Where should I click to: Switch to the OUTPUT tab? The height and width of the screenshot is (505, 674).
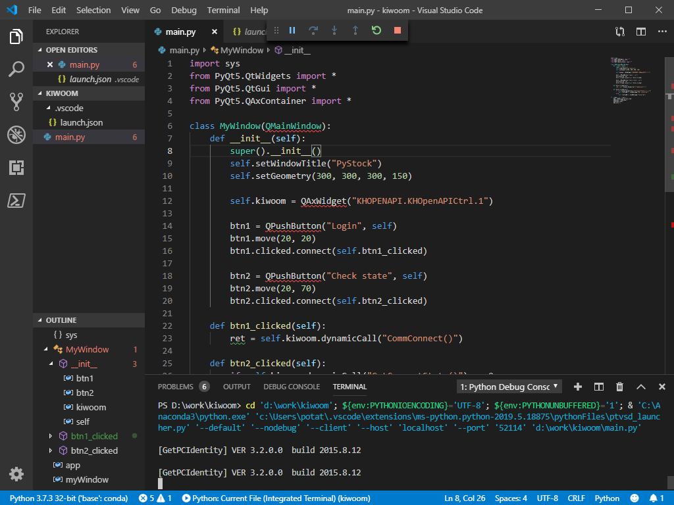click(x=236, y=387)
